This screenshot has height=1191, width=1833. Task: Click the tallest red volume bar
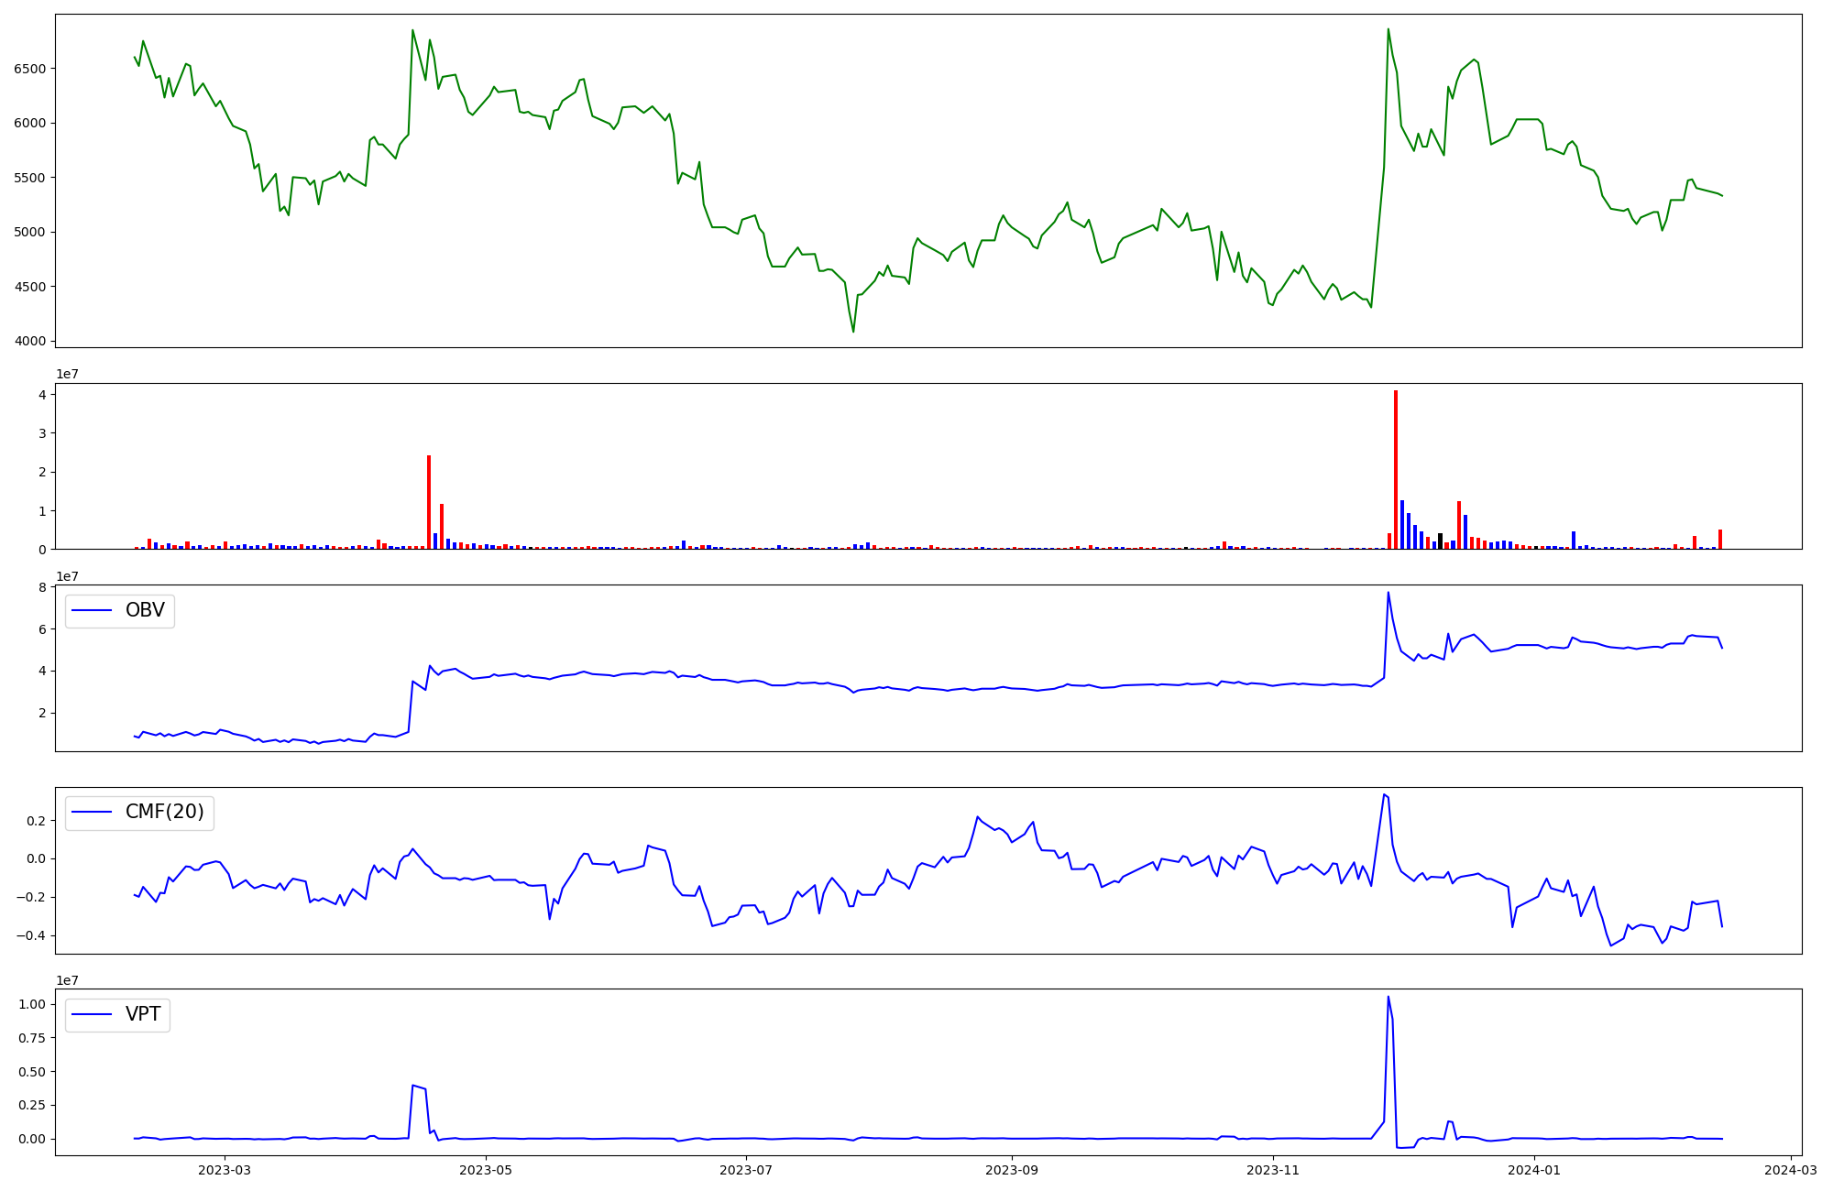1396,469
